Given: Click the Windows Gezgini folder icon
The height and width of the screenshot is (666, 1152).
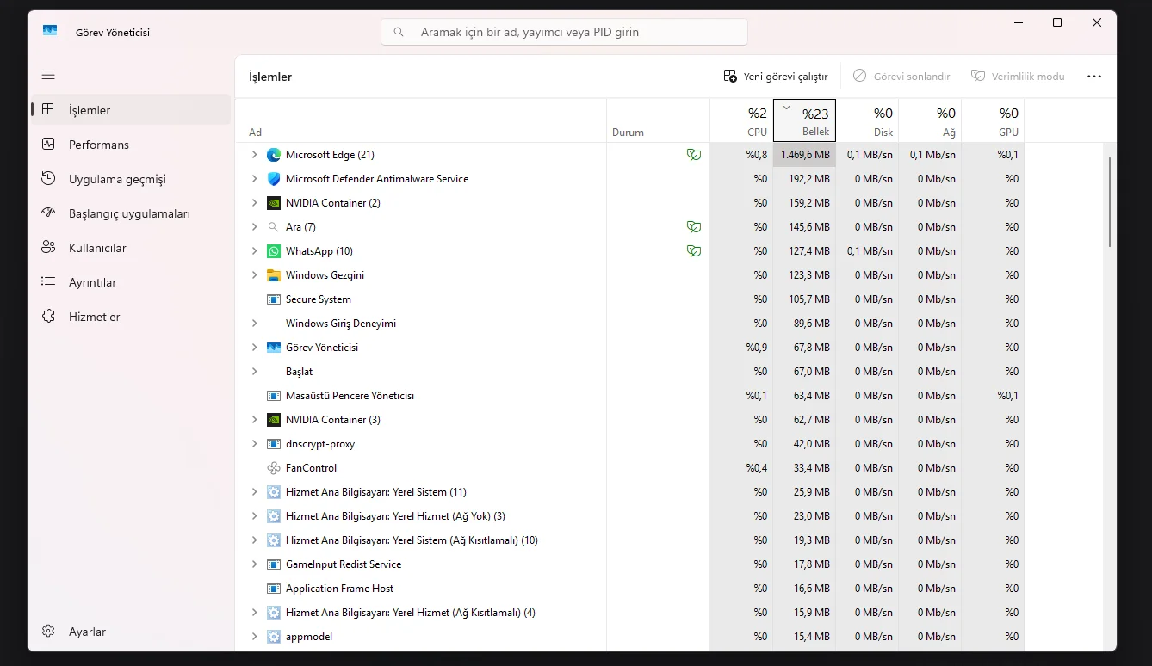Looking at the screenshot, I should pos(274,275).
